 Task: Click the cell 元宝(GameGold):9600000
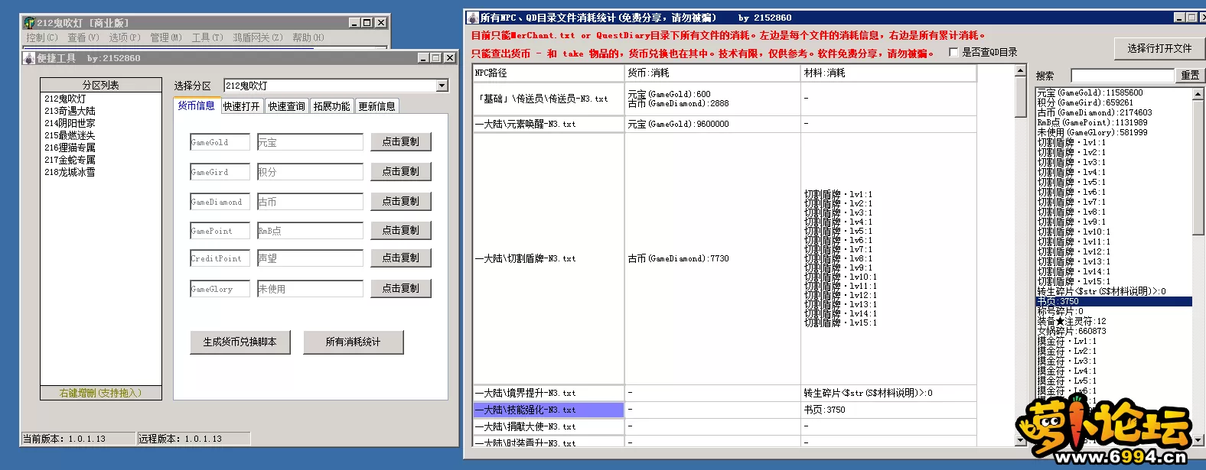pos(712,124)
